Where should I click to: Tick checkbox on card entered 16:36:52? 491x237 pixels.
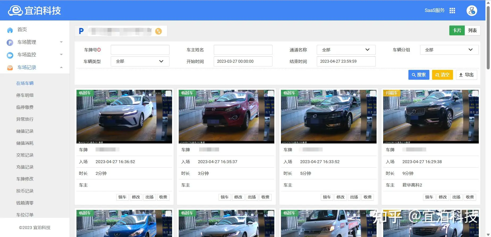coord(168,93)
